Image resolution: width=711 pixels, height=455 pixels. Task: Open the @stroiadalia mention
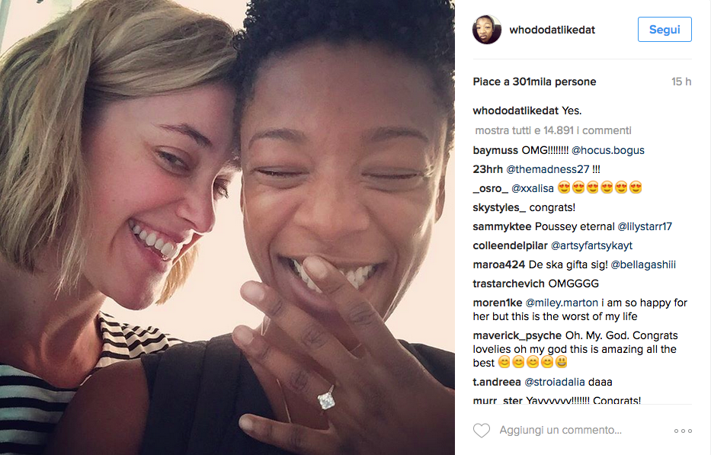[554, 382]
